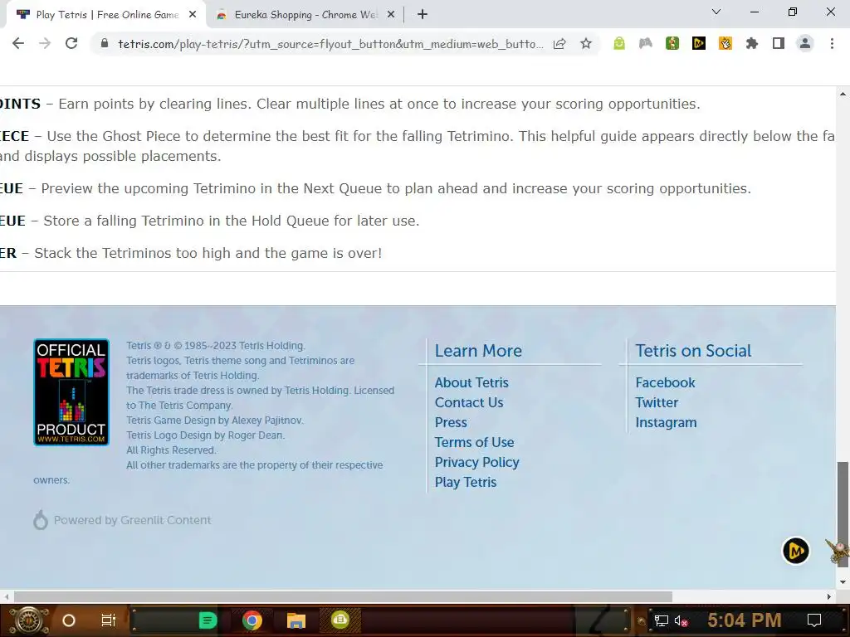Open the 5:04 PM taskbar clock
This screenshot has height=637, width=850.
[x=744, y=620]
